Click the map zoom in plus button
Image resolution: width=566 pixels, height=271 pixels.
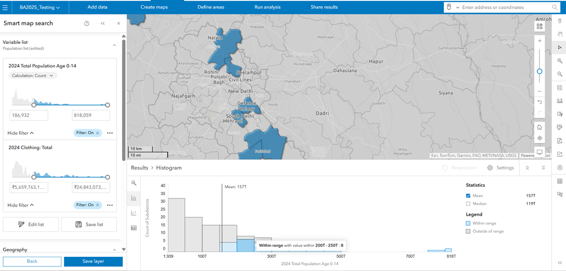tap(539, 41)
